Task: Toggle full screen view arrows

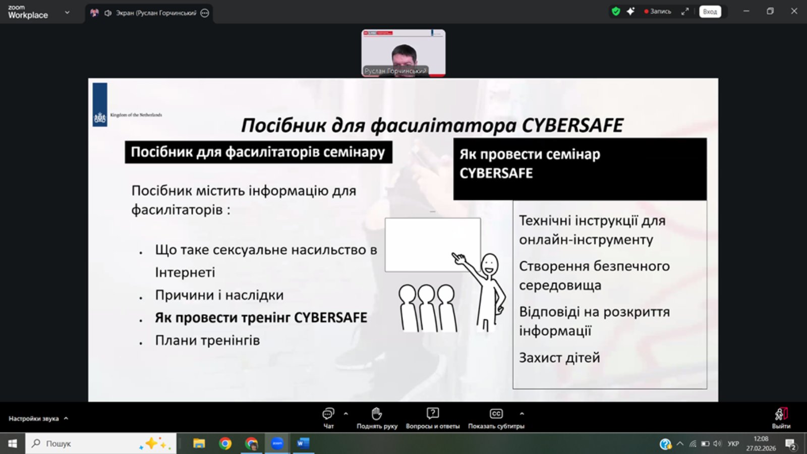Action: [684, 12]
